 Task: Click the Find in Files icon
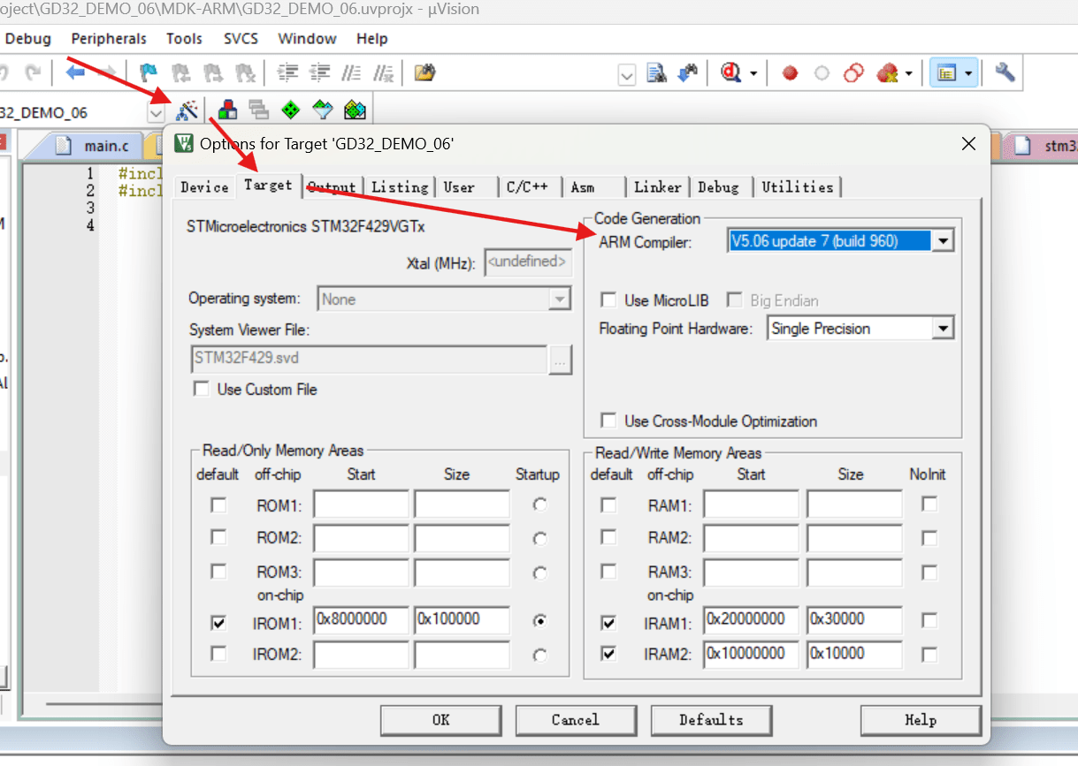click(x=655, y=73)
